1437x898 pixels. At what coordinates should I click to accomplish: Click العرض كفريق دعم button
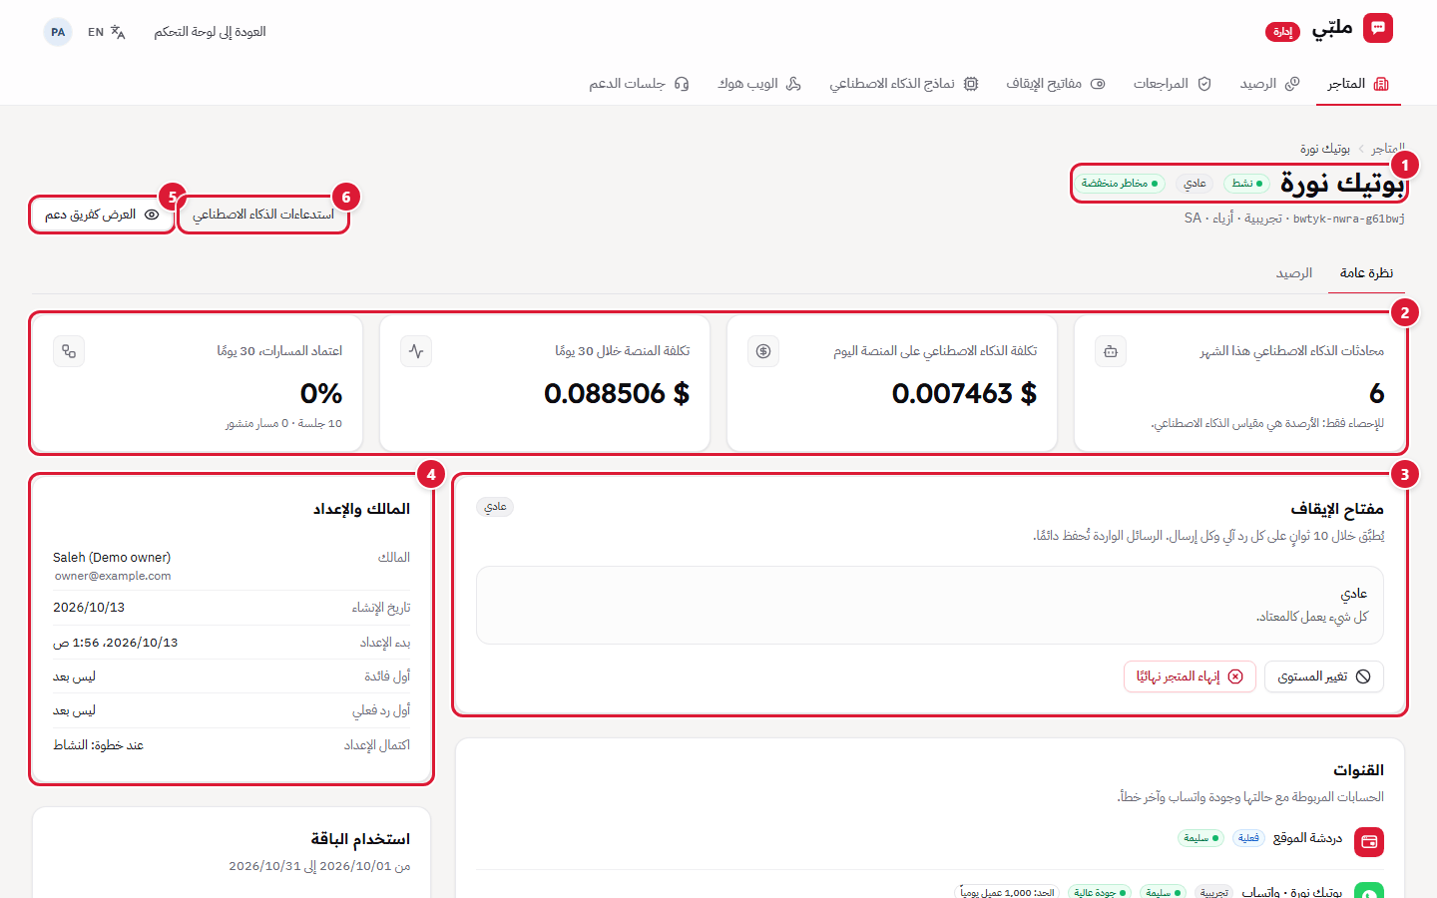pos(102,215)
